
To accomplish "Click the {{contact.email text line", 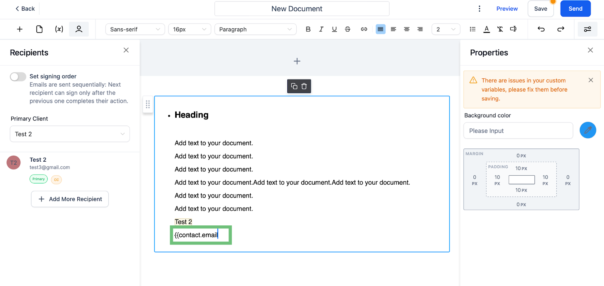I will [x=196, y=235].
